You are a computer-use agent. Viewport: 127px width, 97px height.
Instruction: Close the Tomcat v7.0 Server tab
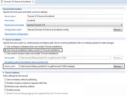click(x=33, y=2)
